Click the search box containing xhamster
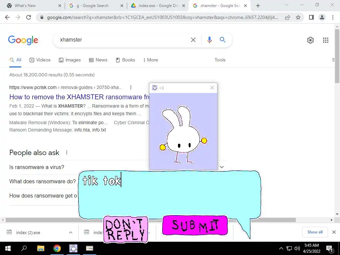Screen dimensions: 340x255 click(124, 40)
